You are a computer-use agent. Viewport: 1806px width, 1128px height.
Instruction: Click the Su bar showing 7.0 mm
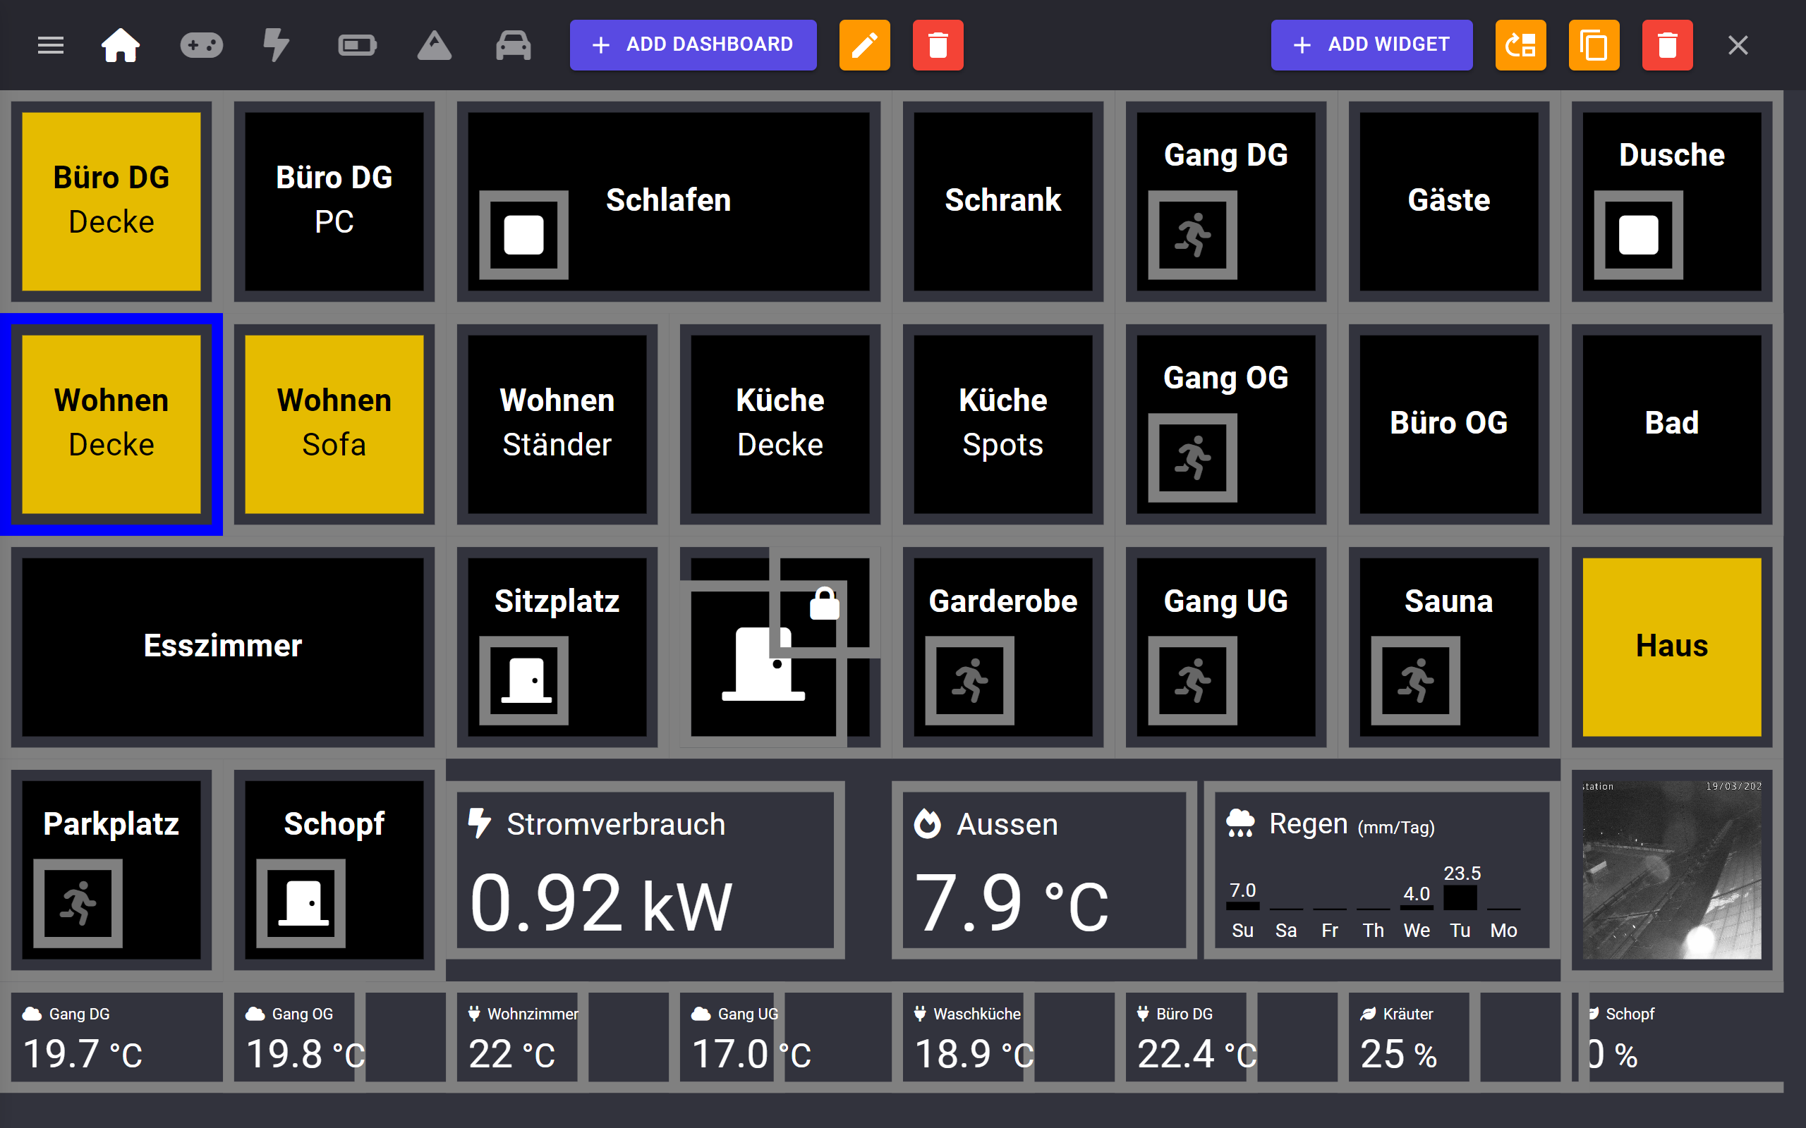(1242, 906)
